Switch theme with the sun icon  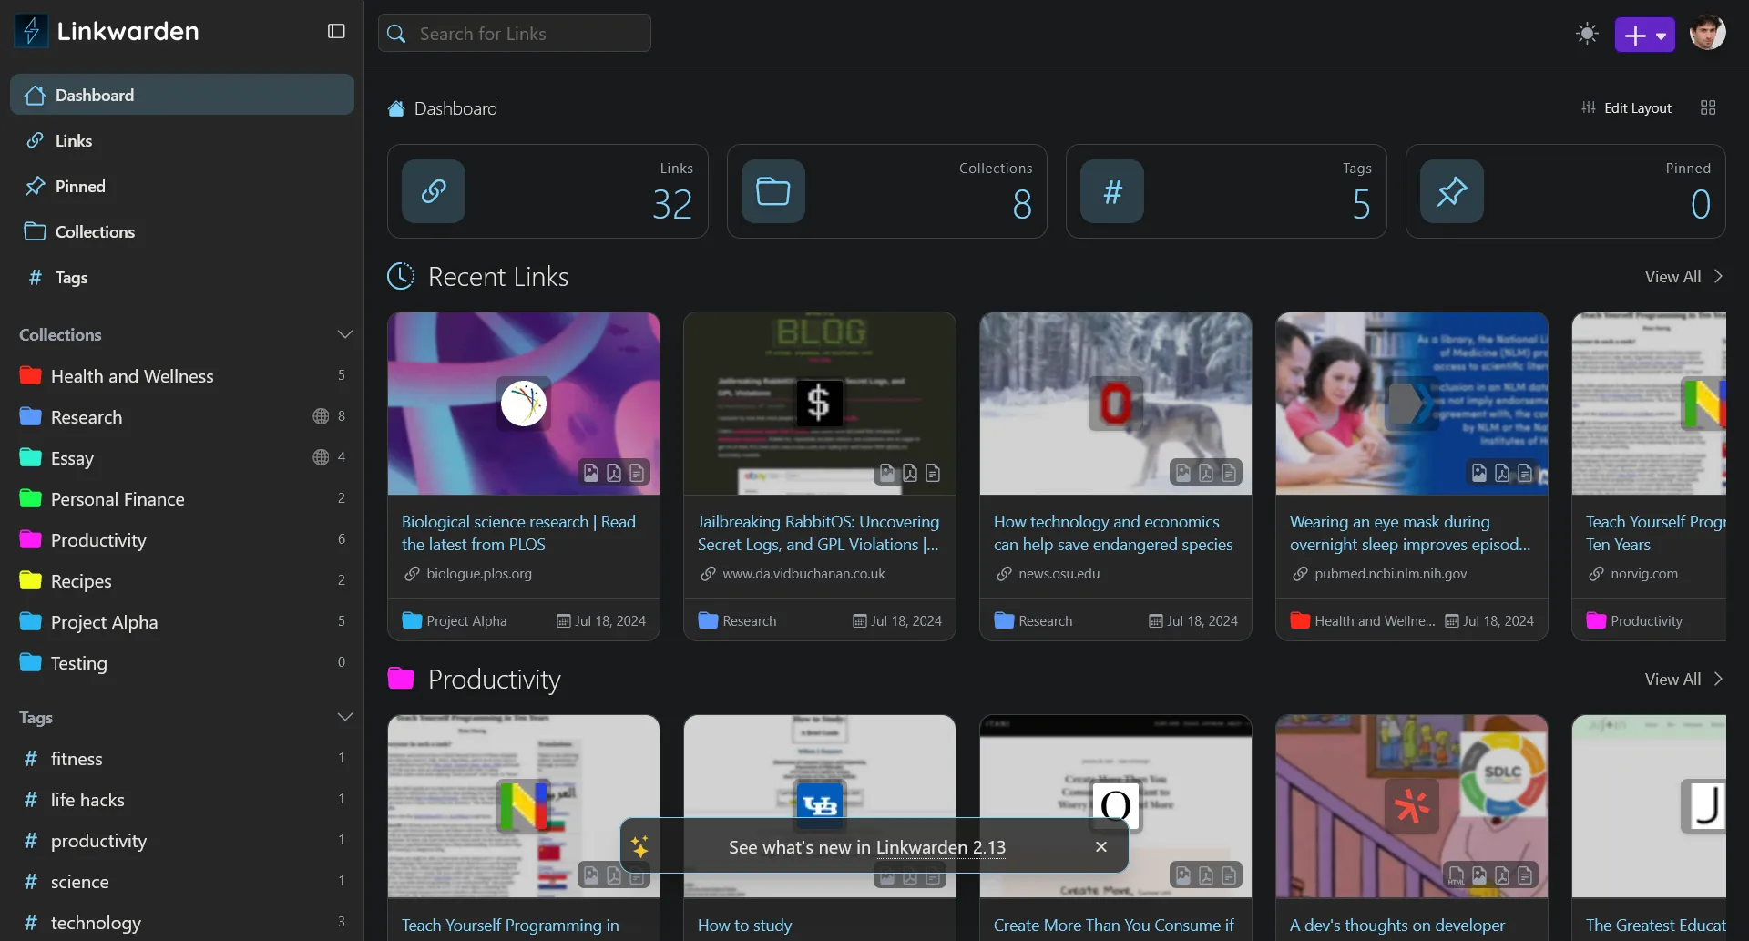[x=1587, y=35]
